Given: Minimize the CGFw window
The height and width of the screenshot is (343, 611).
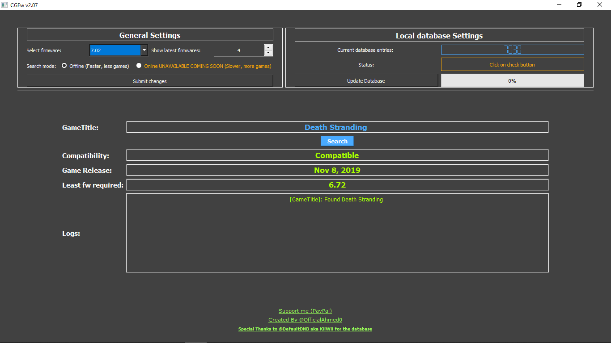Looking at the screenshot, I should [560, 5].
